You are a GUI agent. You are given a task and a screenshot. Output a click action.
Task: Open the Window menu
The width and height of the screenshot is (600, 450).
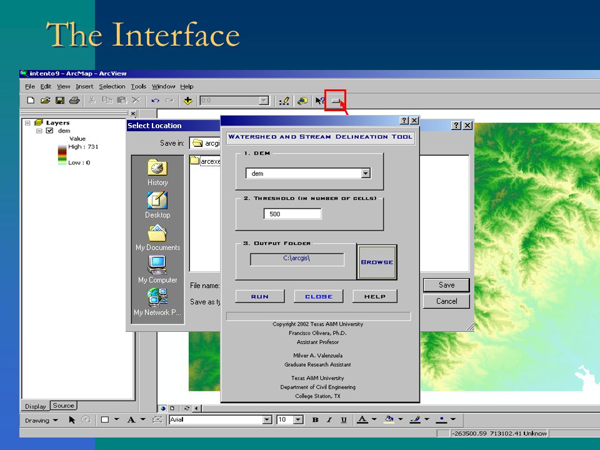163,86
